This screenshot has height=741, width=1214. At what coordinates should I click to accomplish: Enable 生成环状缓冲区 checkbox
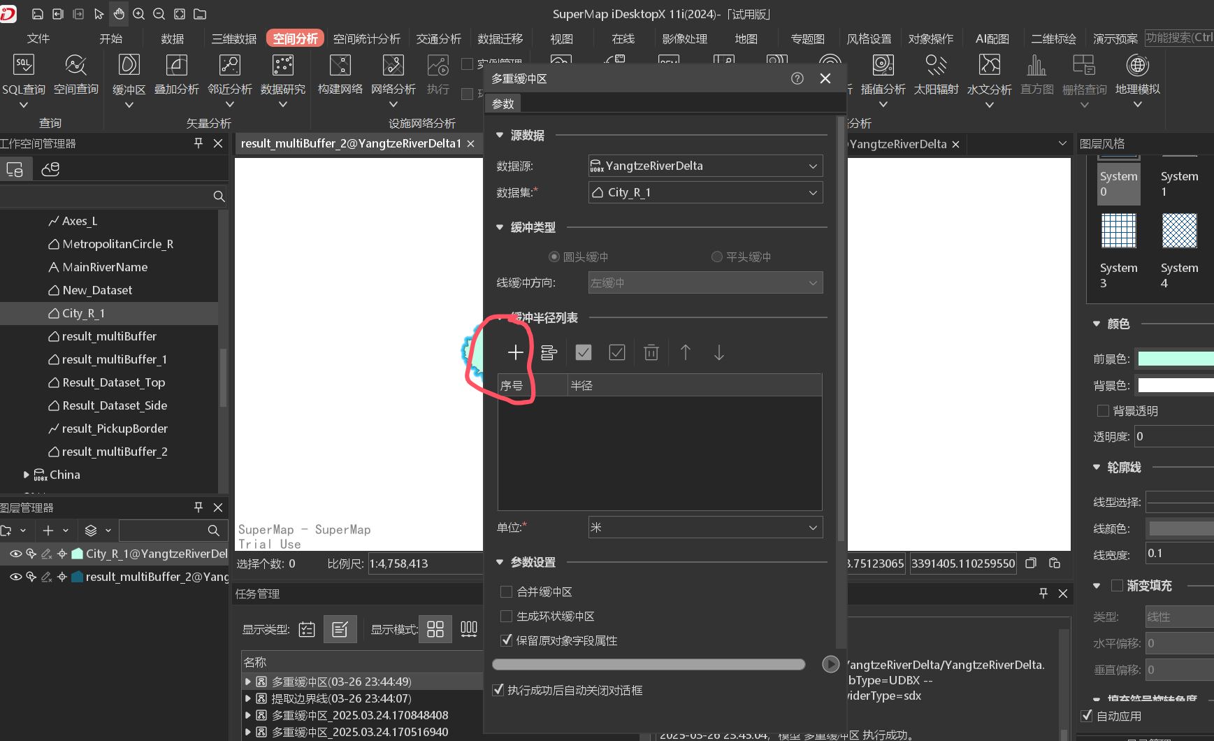507,617
